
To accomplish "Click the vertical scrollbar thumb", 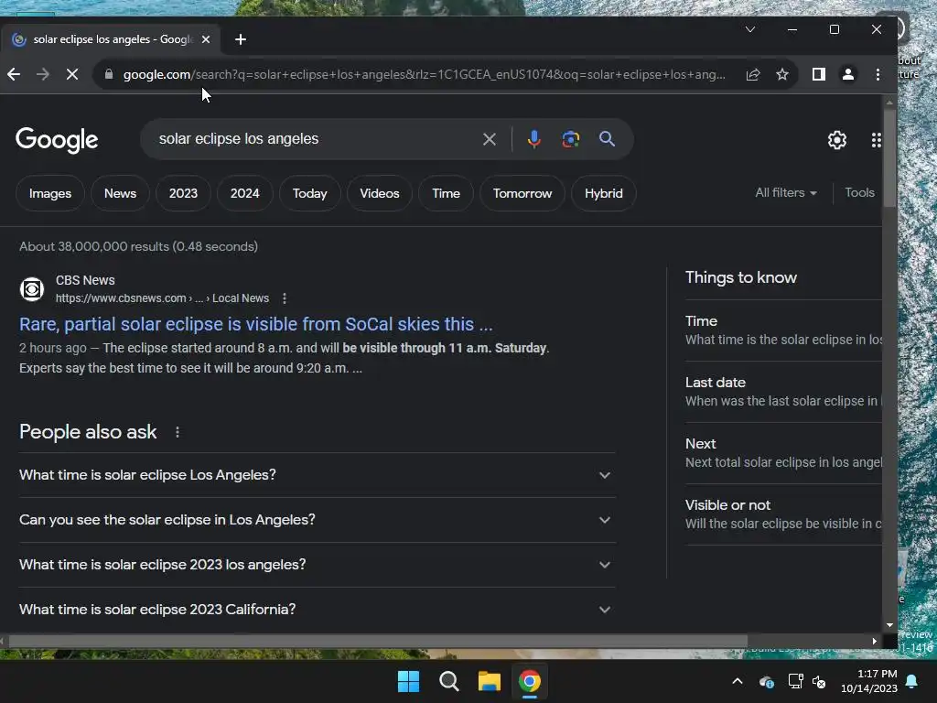I will pos(889,158).
